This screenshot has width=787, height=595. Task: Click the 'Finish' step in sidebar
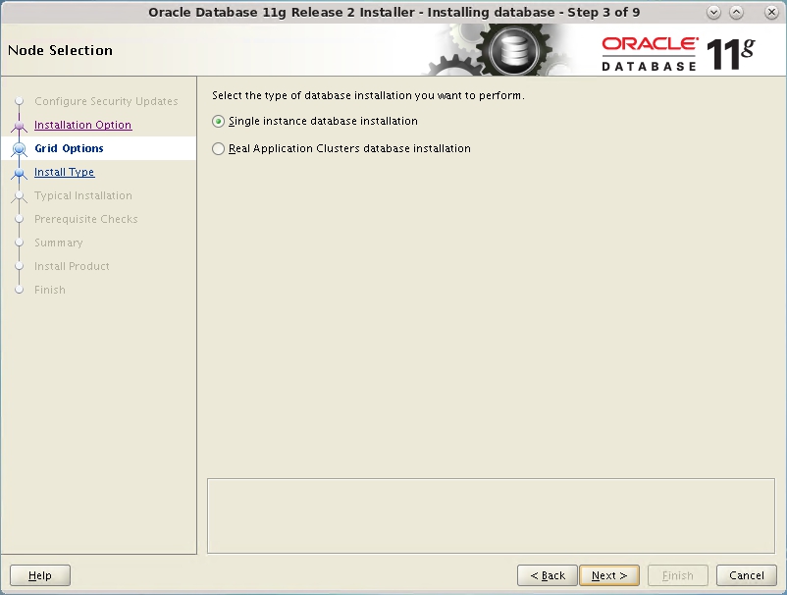tap(50, 291)
